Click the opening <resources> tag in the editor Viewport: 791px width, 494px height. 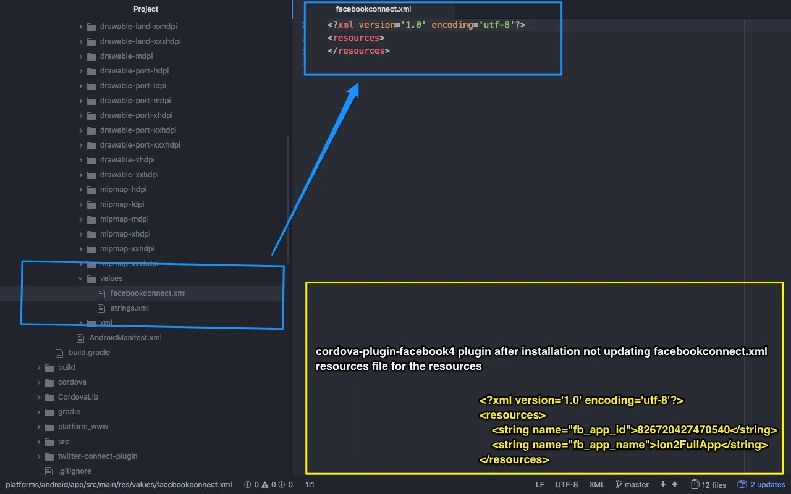click(x=356, y=38)
